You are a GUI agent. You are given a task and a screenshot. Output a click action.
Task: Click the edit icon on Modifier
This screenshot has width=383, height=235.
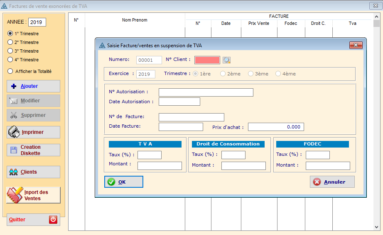click(x=13, y=101)
